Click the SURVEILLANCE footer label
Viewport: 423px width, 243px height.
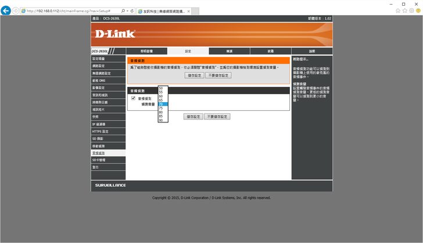pyautogui.click(x=110, y=186)
